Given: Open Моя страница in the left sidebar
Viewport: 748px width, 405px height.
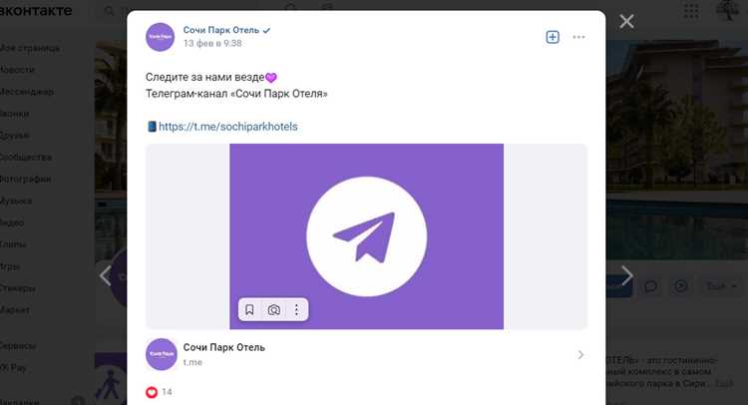Looking at the screenshot, I should 30,48.
